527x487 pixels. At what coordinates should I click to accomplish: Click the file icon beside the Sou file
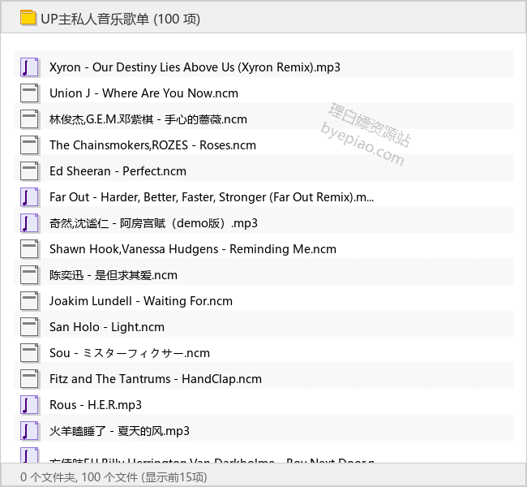pyautogui.click(x=29, y=353)
